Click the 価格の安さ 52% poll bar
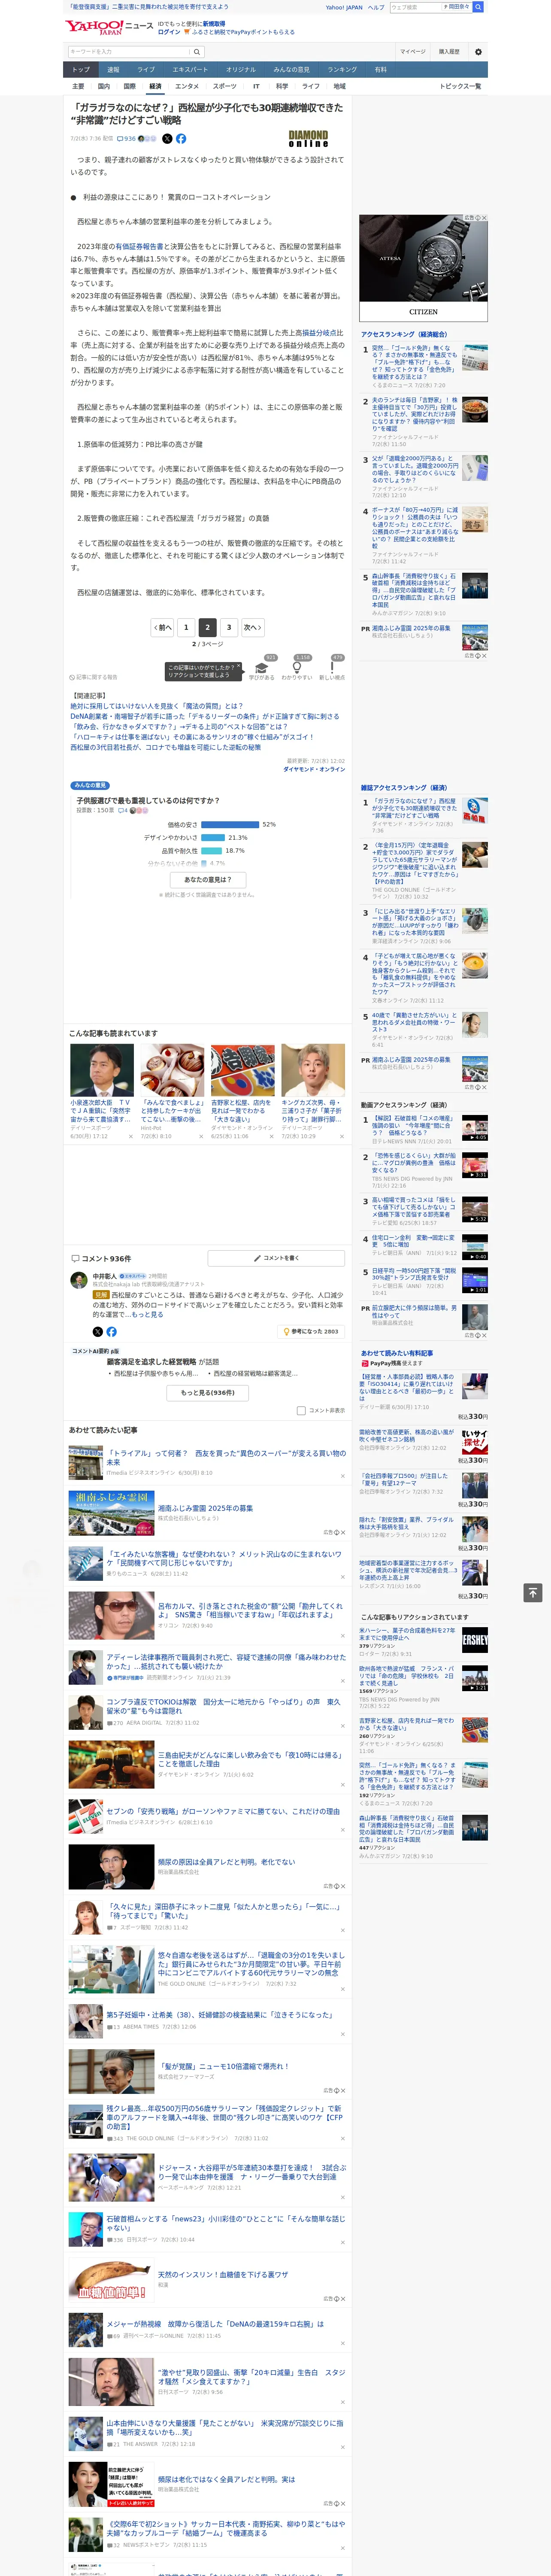The image size is (551, 2576). coord(231,825)
